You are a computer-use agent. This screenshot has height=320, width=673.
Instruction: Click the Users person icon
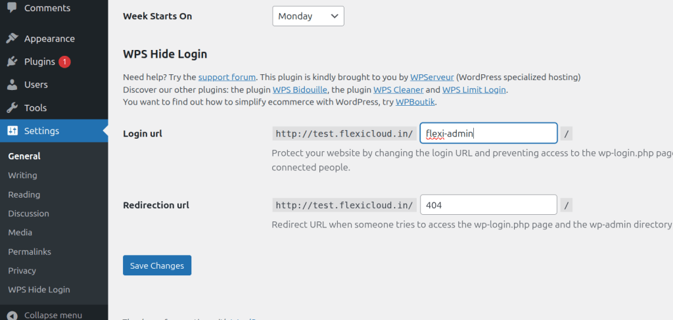point(12,85)
